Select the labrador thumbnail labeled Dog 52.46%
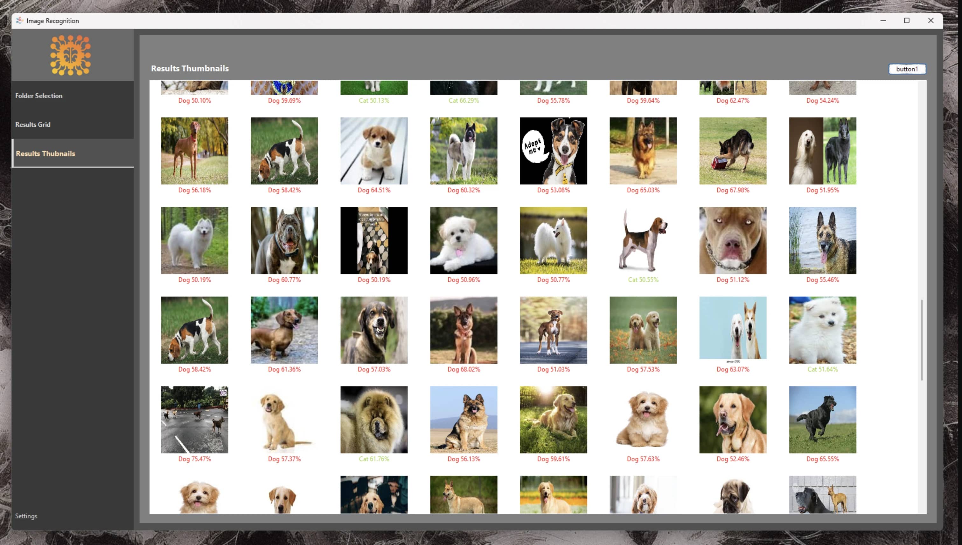Screen dimensions: 962x545 pos(733,420)
